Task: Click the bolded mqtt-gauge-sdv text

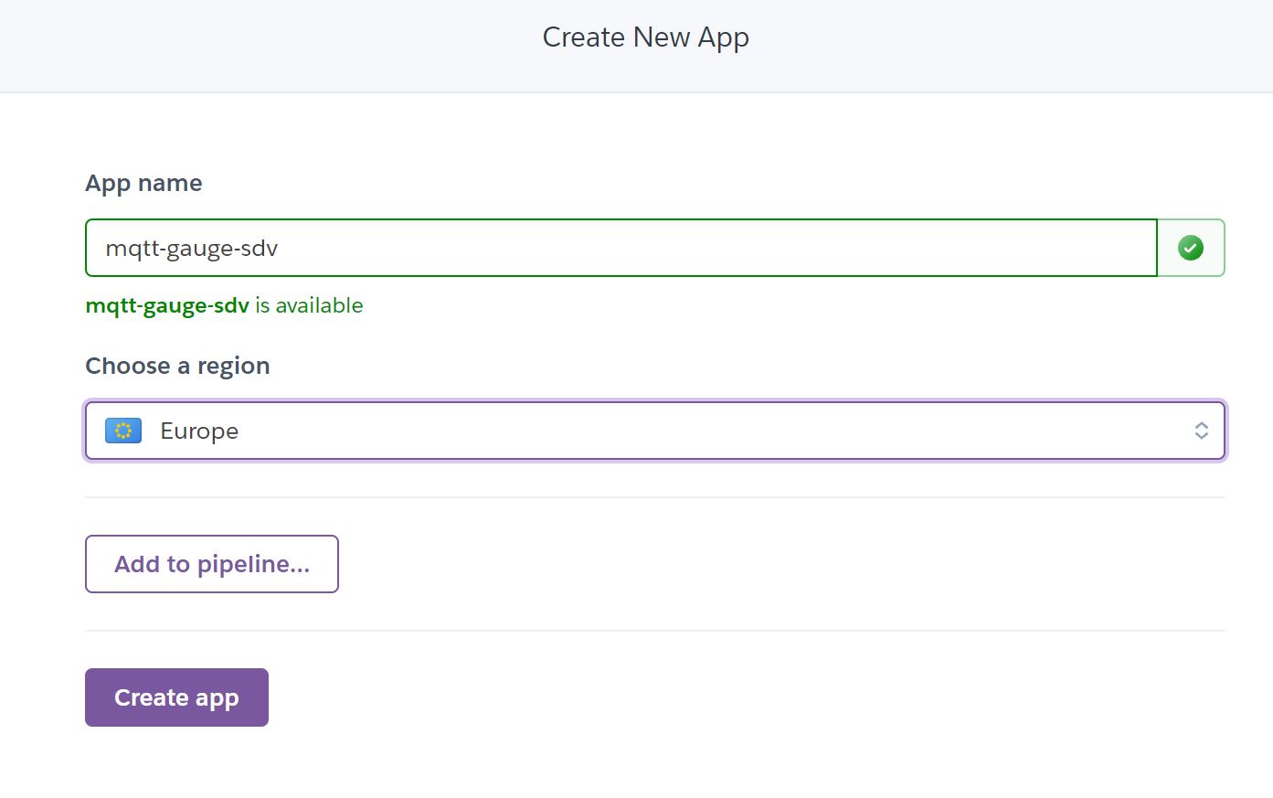Action: pos(167,305)
